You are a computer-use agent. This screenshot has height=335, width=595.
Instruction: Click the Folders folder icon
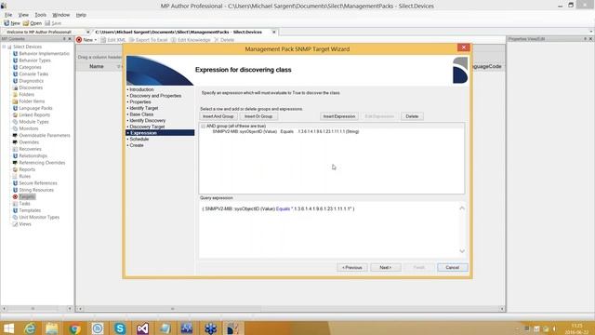click(x=15, y=95)
